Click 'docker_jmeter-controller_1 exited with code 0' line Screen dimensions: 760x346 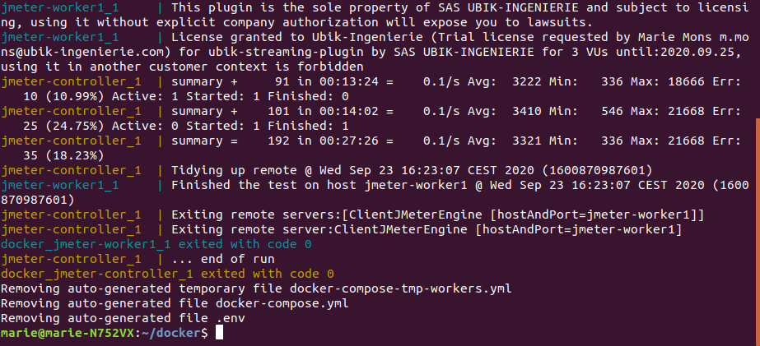tap(167, 274)
